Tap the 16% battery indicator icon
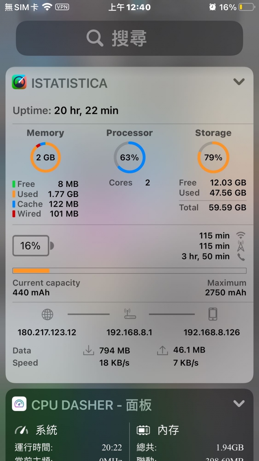The height and width of the screenshot is (461, 259). pyautogui.click(x=33, y=246)
